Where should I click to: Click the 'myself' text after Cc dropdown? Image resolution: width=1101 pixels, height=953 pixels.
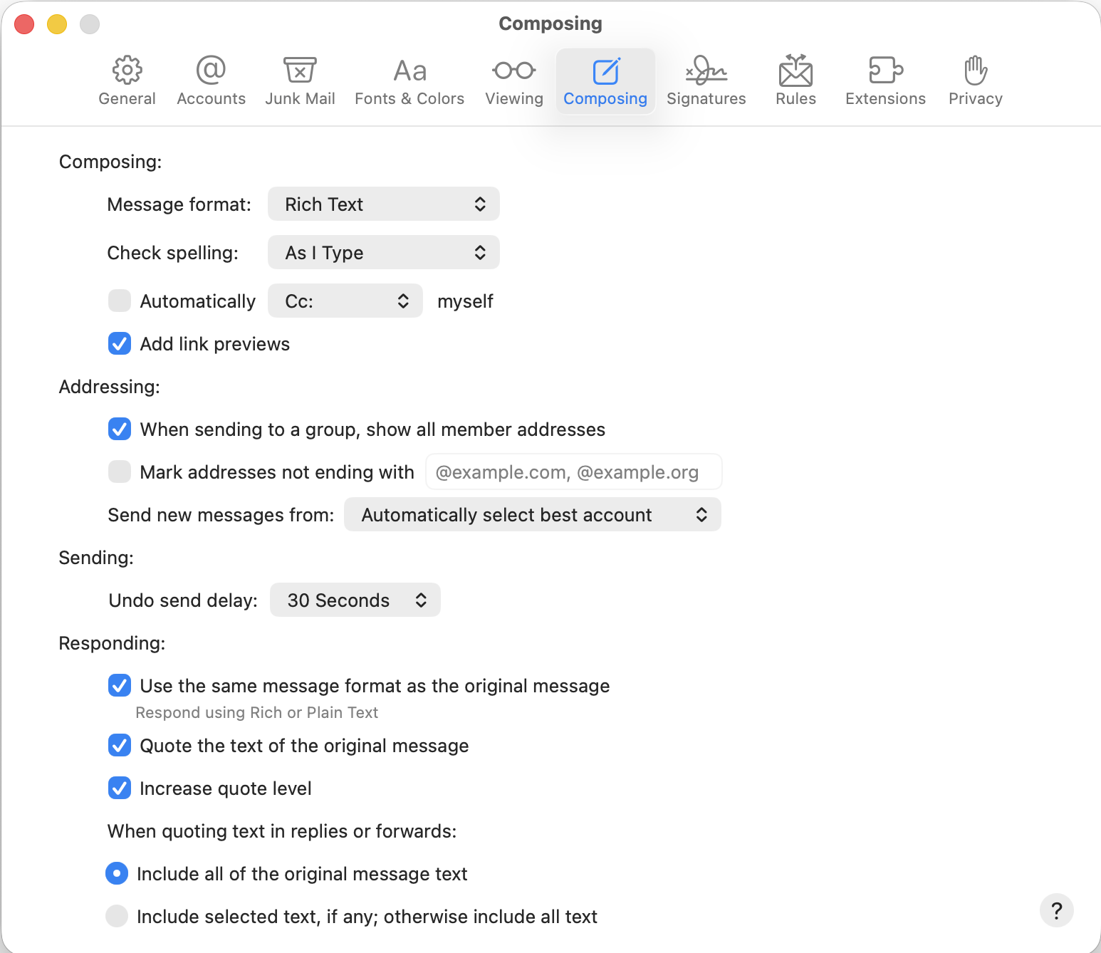pyautogui.click(x=465, y=301)
